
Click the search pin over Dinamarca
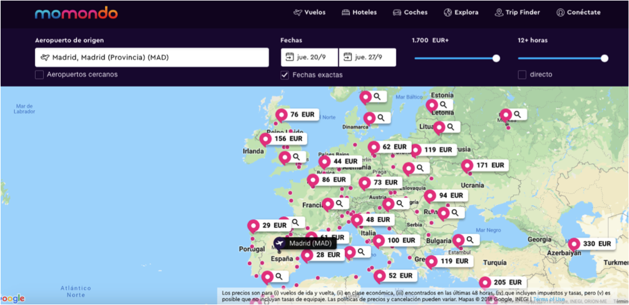click(x=377, y=118)
